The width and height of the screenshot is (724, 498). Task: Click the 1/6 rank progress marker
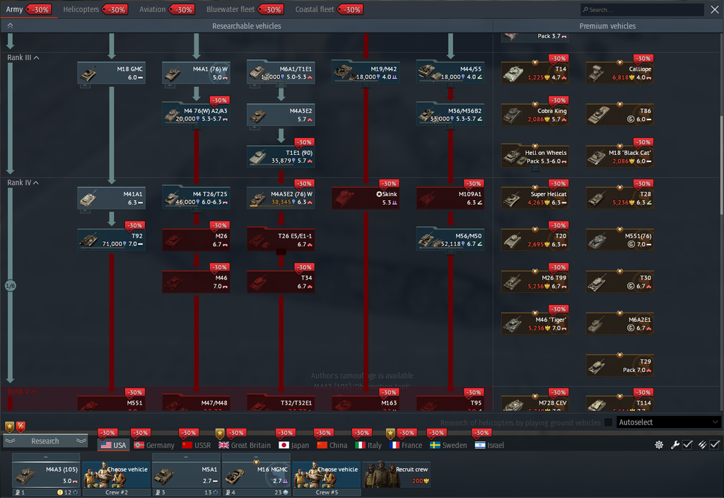click(x=10, y=286)
